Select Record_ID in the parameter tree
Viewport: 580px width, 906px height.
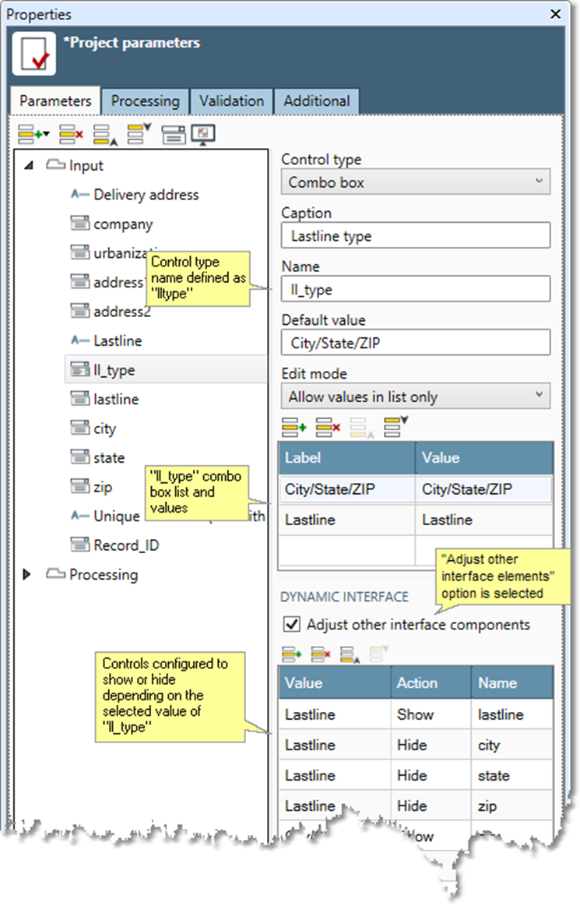(x=126, y=545)
